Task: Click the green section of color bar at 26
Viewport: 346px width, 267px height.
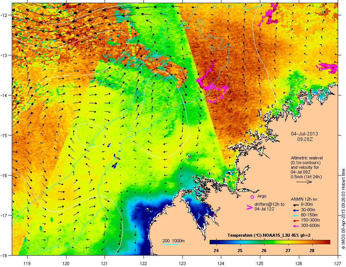Action: click(264, 242)
